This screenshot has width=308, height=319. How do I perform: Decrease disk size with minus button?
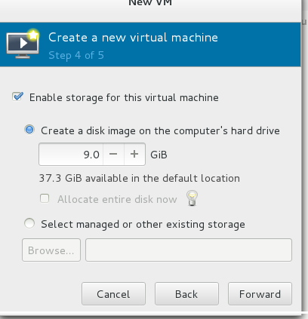(113, 154)
